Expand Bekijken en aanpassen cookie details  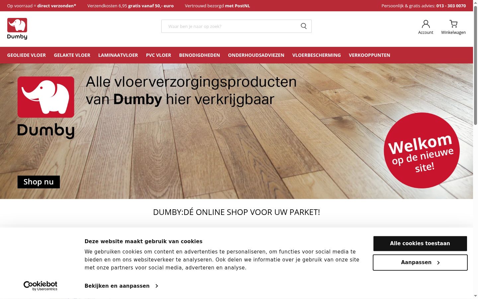tap(121, 286)
